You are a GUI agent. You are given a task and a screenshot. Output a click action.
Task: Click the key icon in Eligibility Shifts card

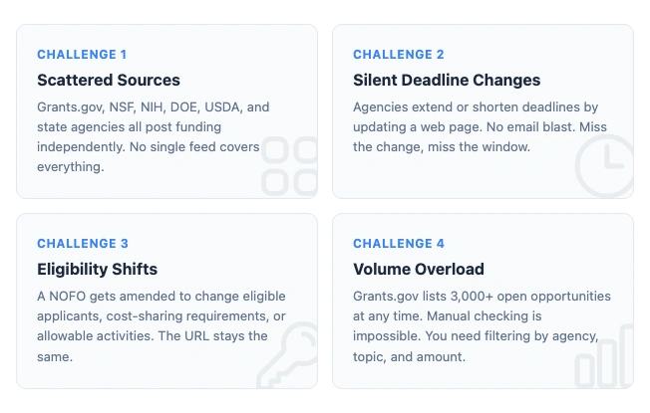click(287, 358)
